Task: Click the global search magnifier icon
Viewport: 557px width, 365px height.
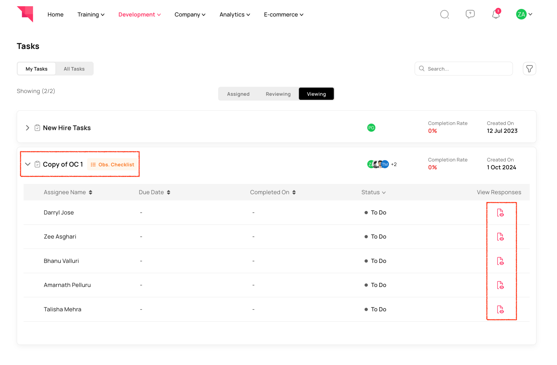Action: click(444, 14)
